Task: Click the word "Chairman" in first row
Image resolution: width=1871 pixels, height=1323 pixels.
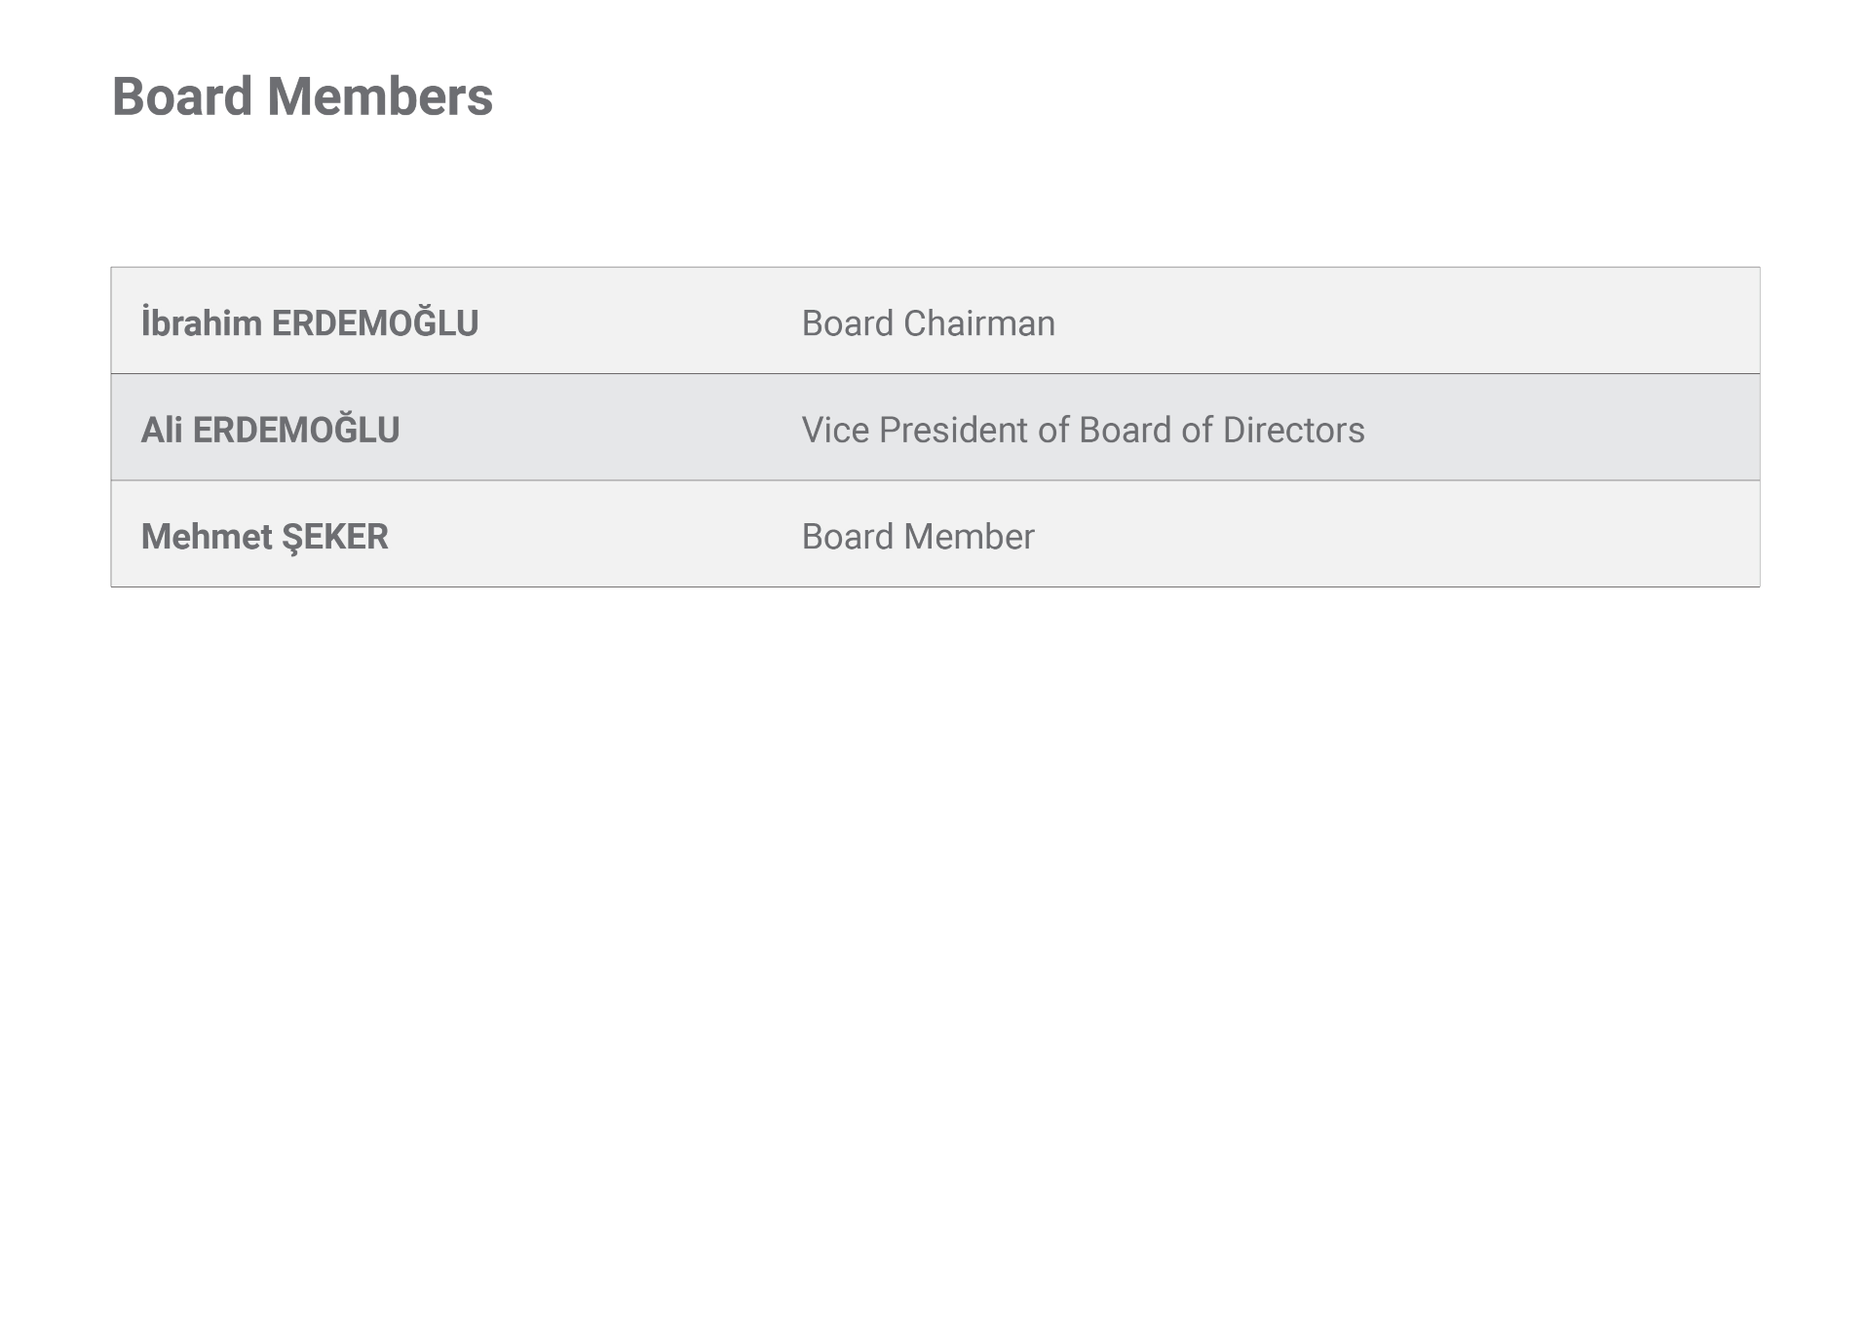Action: (979, 323)
